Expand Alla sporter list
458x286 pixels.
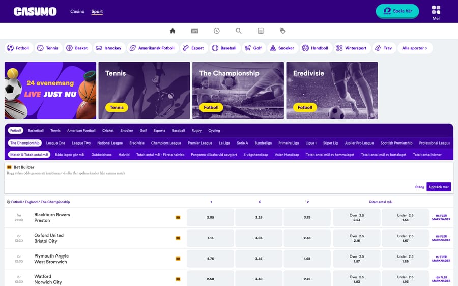coord(415,48)
